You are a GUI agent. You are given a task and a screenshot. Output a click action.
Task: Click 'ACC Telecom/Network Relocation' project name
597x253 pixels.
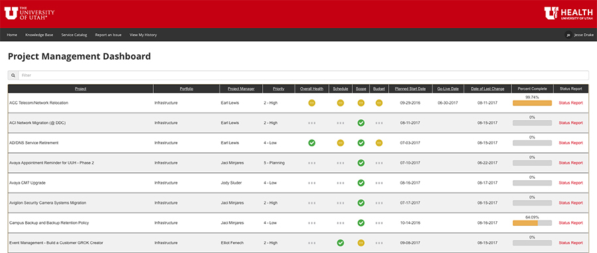point(38,103)
